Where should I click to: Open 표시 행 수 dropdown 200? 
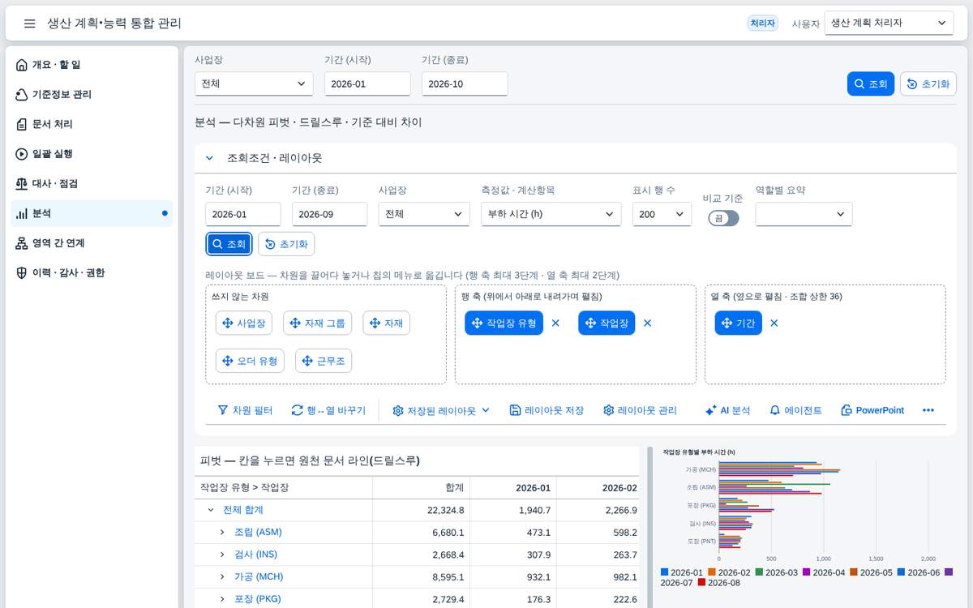click(x=662, y=214)
